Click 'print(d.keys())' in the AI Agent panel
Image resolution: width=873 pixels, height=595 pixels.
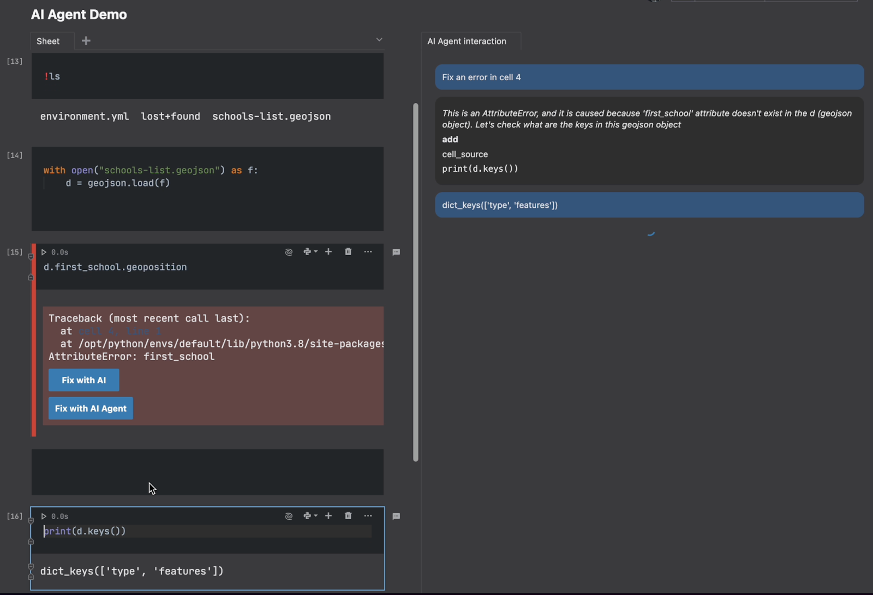point(480,169)
